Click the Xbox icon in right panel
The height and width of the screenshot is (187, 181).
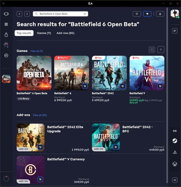pos(175,164)
